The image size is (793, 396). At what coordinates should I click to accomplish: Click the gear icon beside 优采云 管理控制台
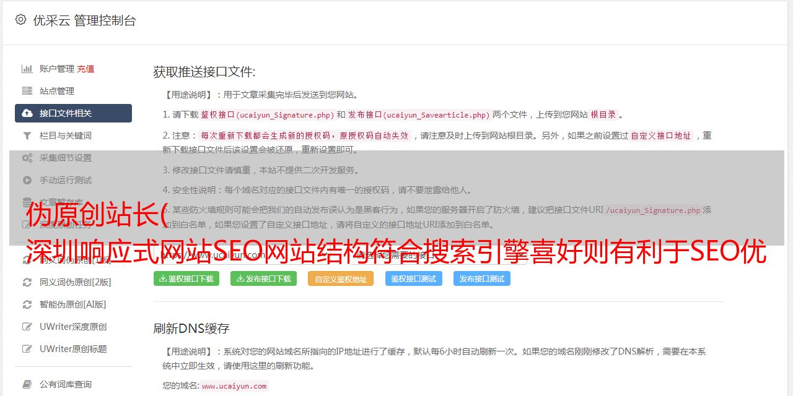20,20
